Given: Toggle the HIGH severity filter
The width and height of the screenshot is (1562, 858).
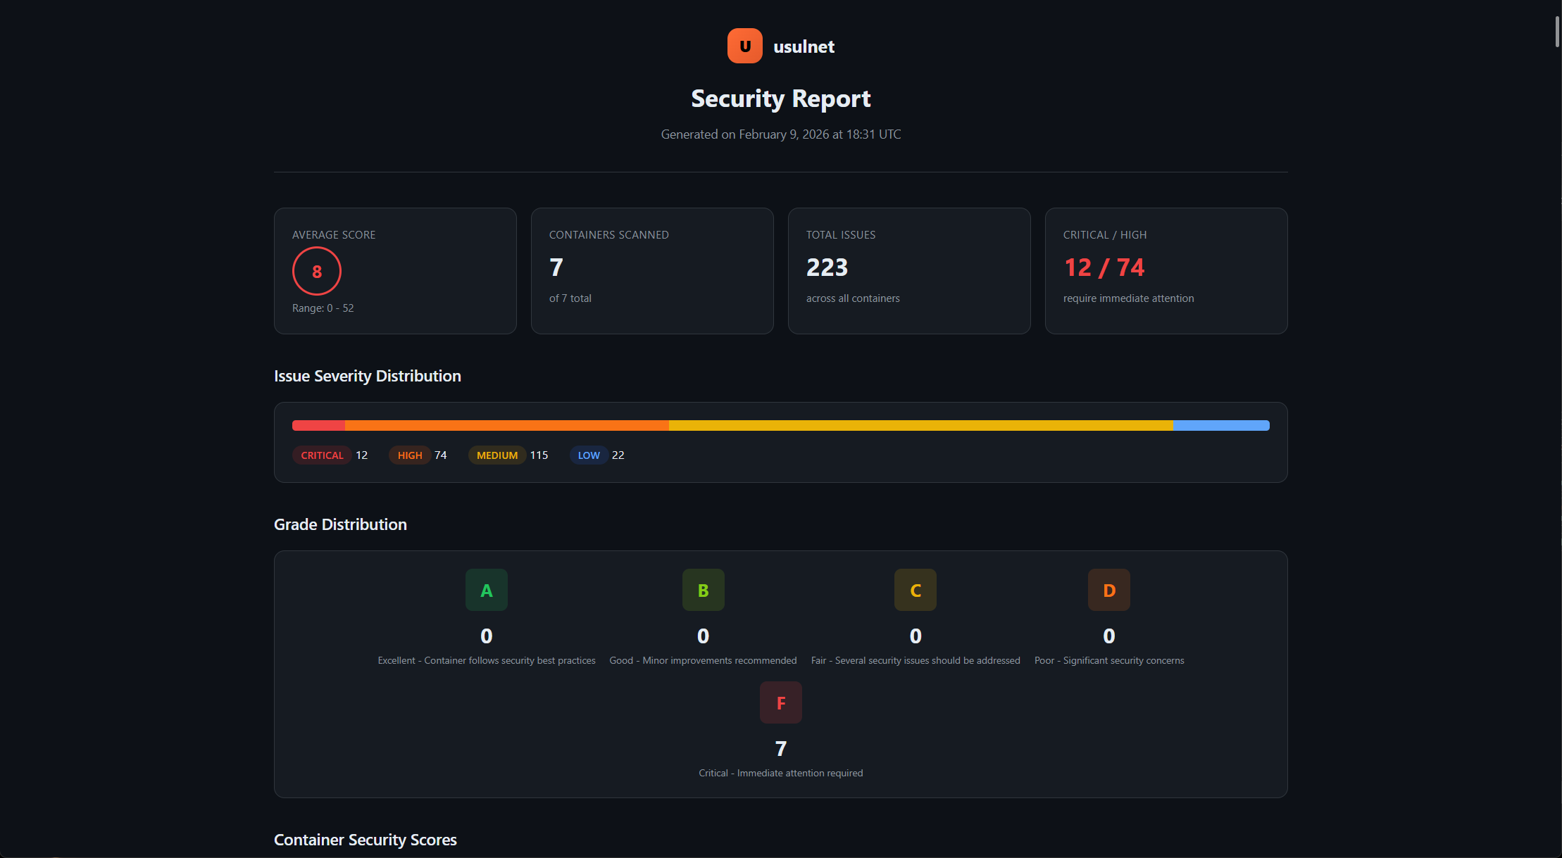Looking at the screenshot, I should (409, 455).
